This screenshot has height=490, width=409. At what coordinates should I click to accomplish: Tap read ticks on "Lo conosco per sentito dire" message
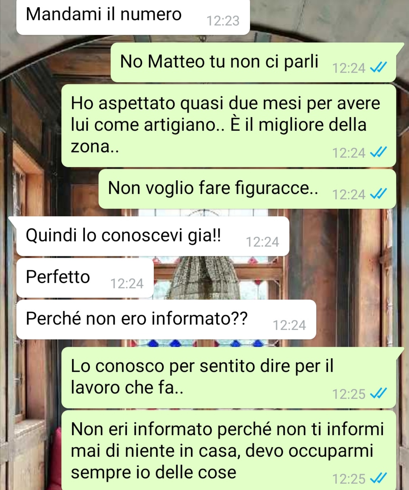click(378, 394)
